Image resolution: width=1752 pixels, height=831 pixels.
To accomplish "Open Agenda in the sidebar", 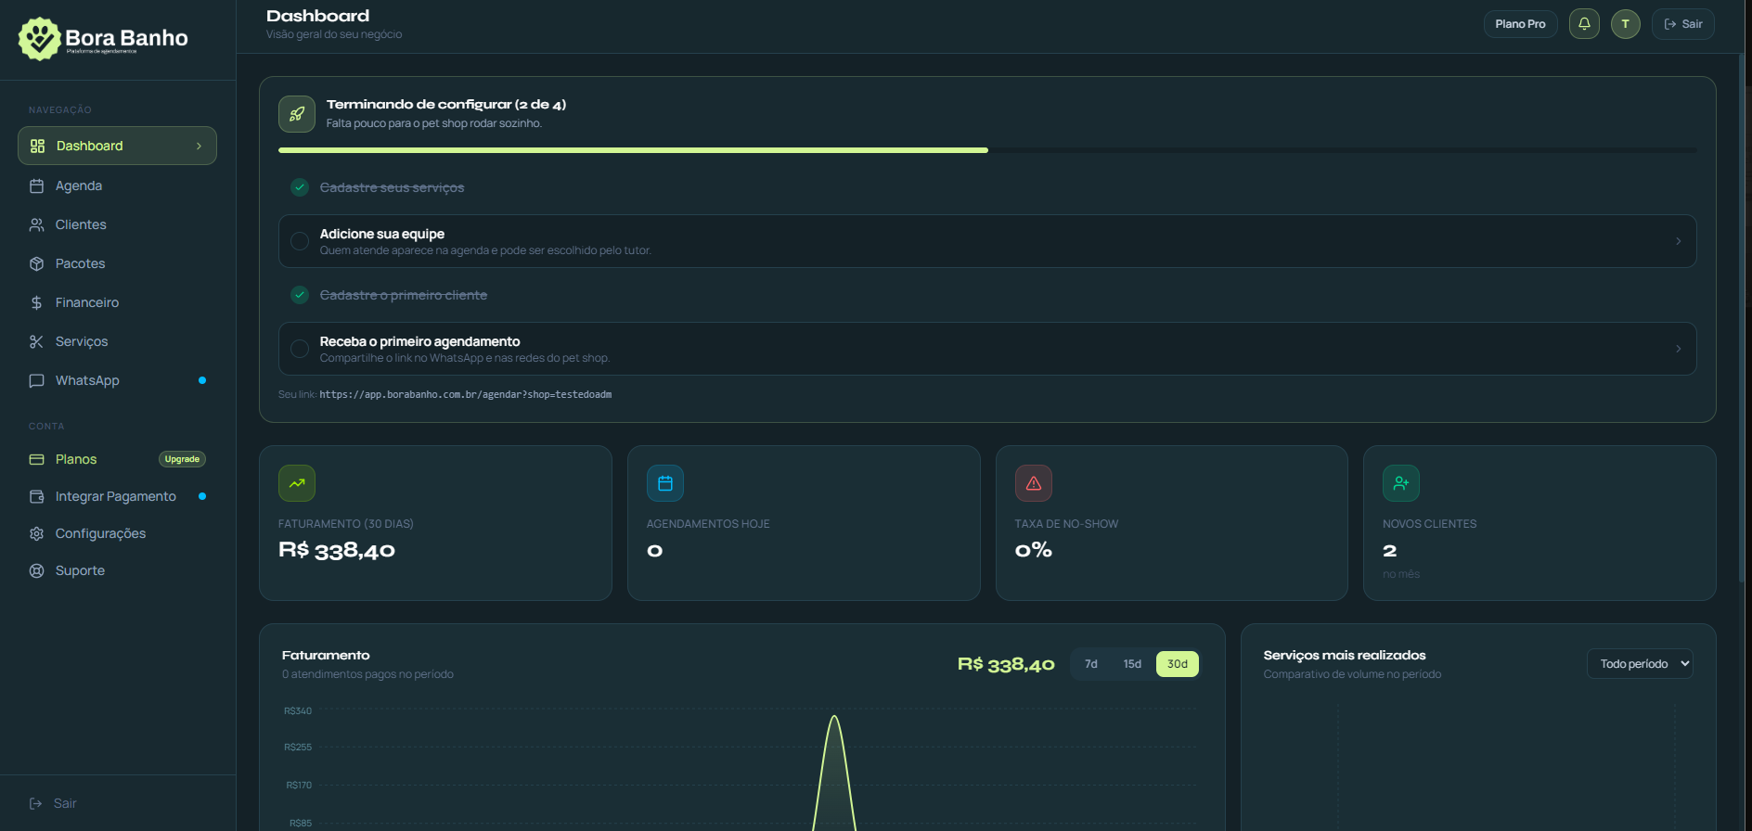I will (x=117, y=185).
